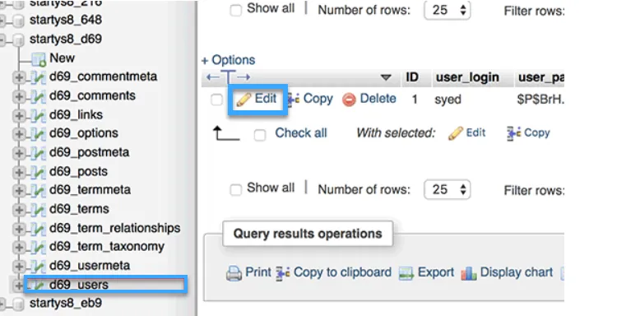640x316 pixels.
Task: Open the upper Number of rows dropdown
Action: click(448, 10)
